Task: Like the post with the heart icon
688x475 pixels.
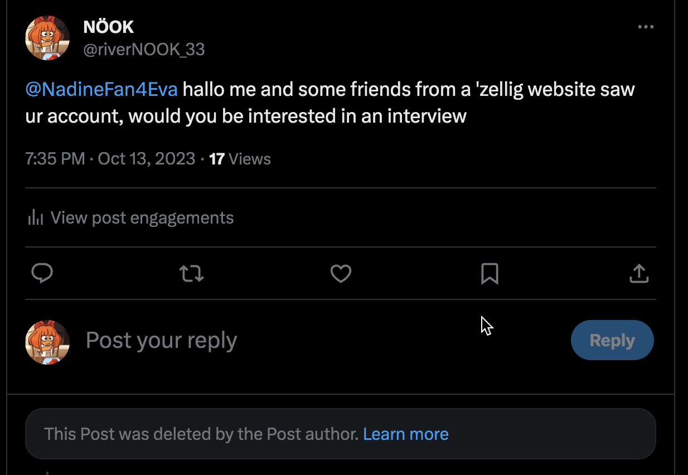Action: point(341,273)
